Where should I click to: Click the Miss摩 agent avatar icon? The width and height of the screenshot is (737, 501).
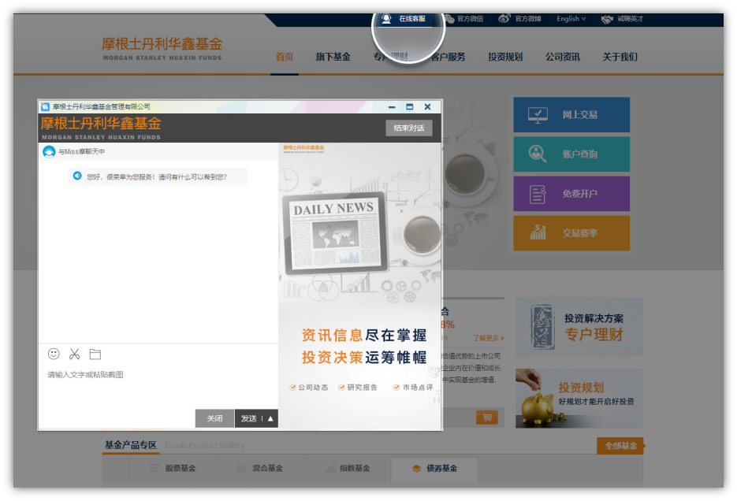point(49,152)
